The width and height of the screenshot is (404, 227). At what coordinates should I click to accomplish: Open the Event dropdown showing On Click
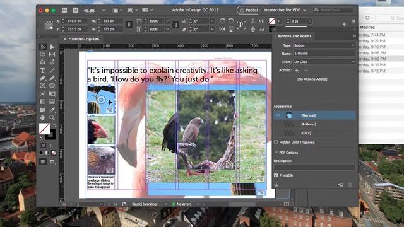tap(324, 62)
